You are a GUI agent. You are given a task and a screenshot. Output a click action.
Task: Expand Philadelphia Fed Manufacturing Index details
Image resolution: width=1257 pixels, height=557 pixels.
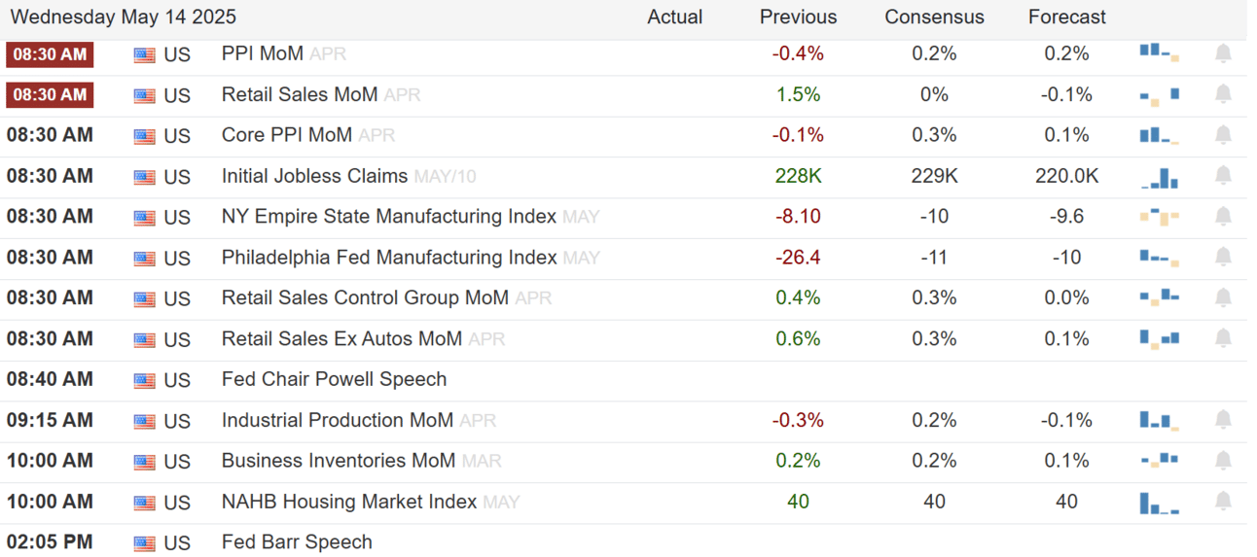click(x=389, y=258)
